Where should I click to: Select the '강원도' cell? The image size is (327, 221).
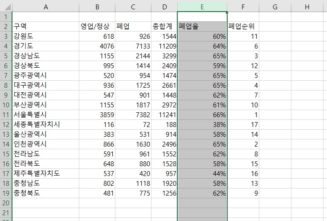pyautogui.click(x=46, y=37)
